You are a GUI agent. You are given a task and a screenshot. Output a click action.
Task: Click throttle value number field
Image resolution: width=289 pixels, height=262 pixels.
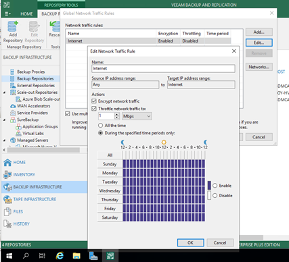click(x=106, y=116)
